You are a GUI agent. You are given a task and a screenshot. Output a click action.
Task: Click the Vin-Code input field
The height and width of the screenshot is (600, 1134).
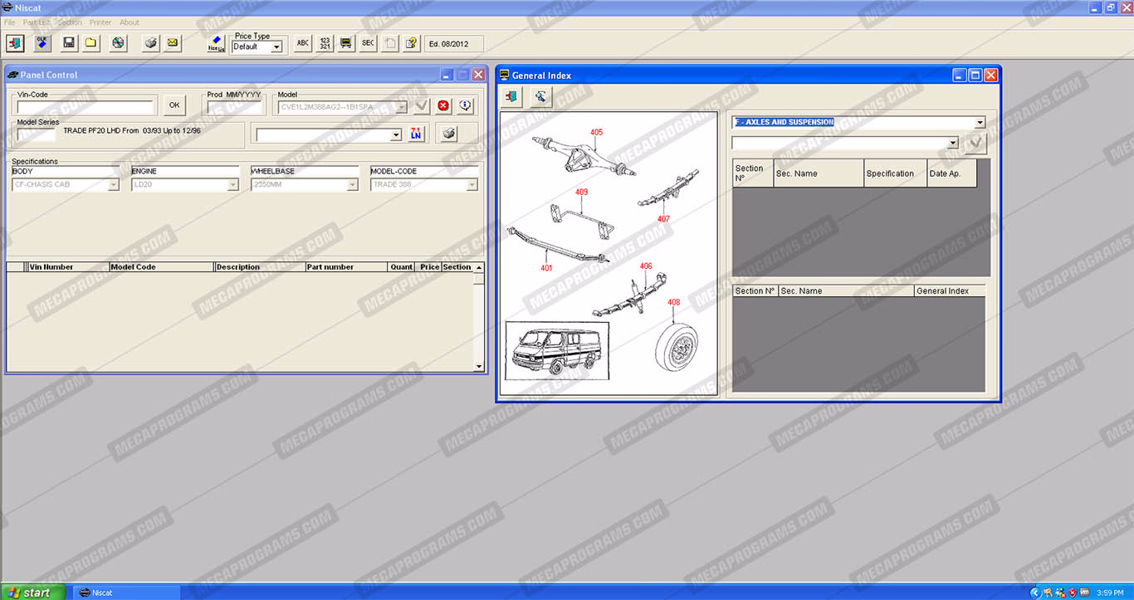(x=86, y=107)
